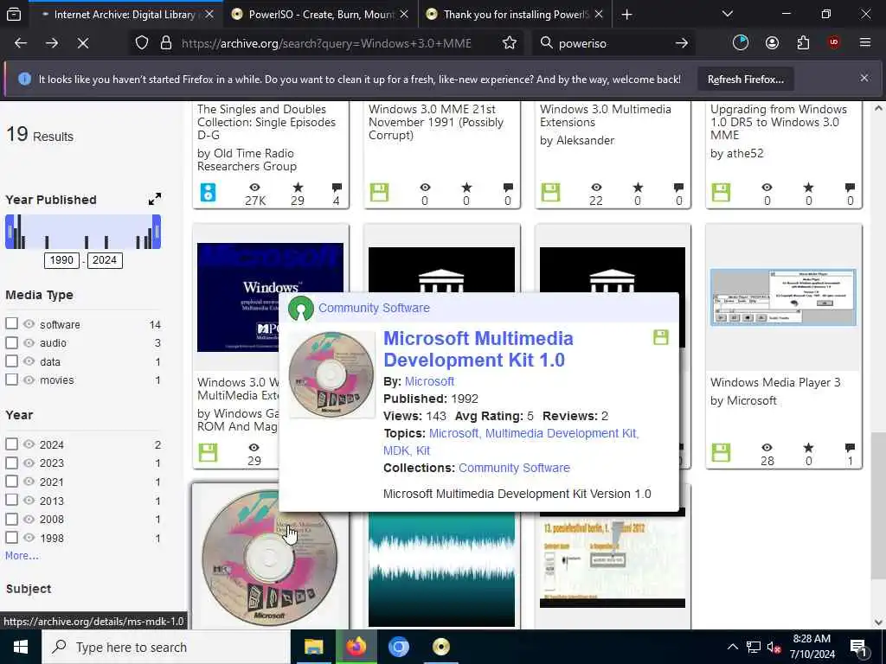Go back using the browser Back arrow
Image resolution: width=886 pixels, height=664 pixels.
point(21,43)
